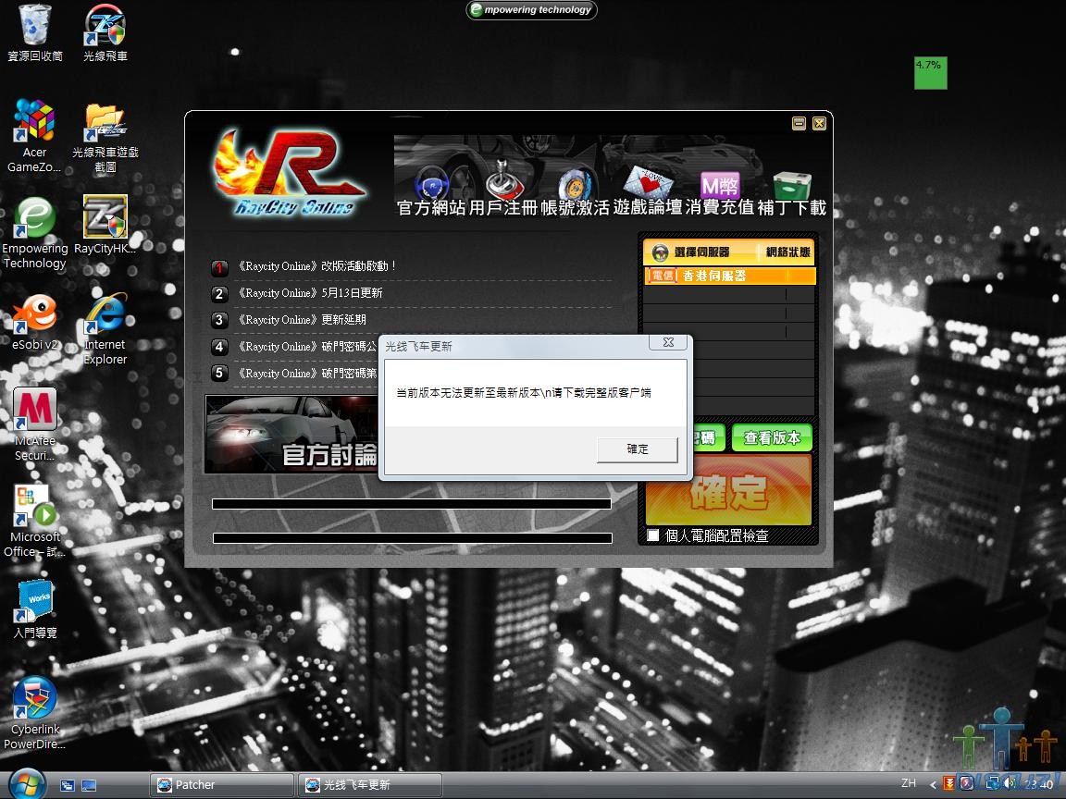Click the 查看版本 green button
1066x799 pixels.
(772, 437)
